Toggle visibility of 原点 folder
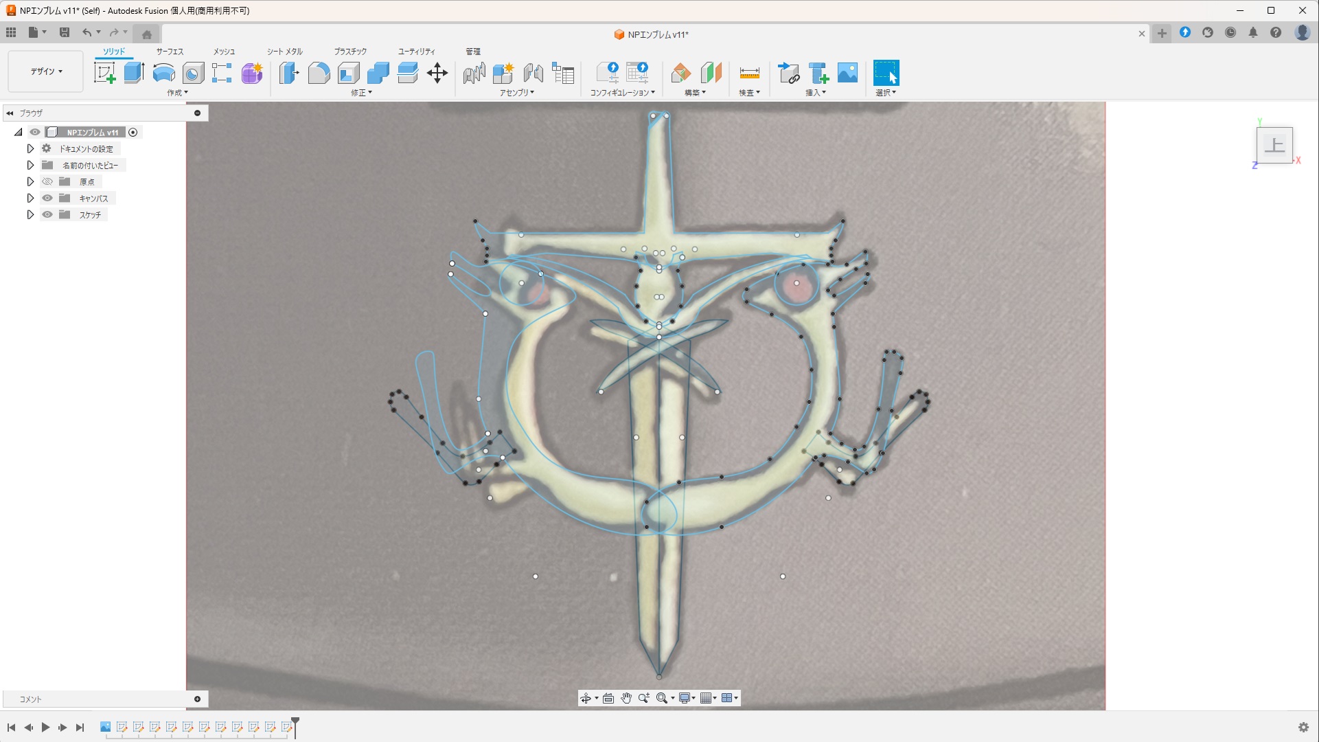The height and width of the screenshot is (742, 1319). coord(47,182)
